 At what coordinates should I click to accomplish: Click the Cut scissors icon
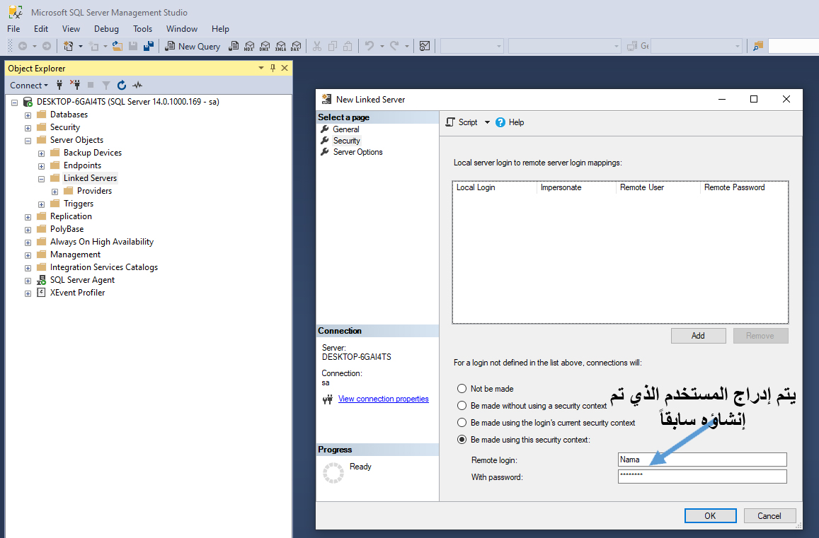pyautogui.click(x=317, y=47)
